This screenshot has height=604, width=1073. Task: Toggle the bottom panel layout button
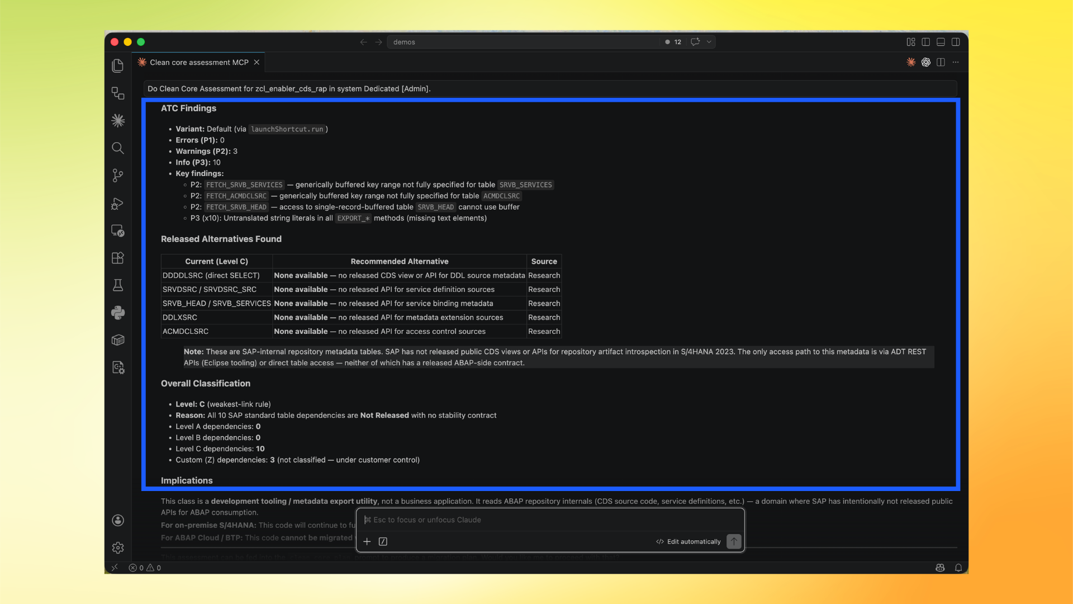[941, 42]
